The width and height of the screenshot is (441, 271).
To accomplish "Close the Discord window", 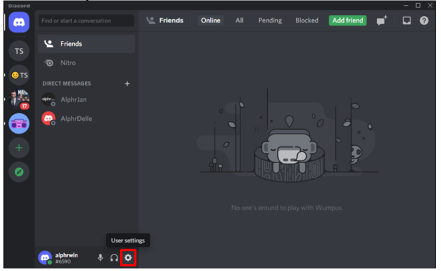I will pos(430,5).
